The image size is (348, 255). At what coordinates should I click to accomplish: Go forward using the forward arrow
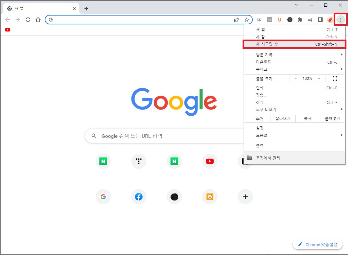coord(18,20)
